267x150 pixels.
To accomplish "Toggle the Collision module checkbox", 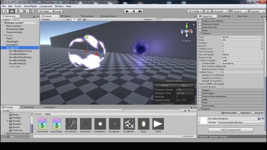I will coord(200,33).
